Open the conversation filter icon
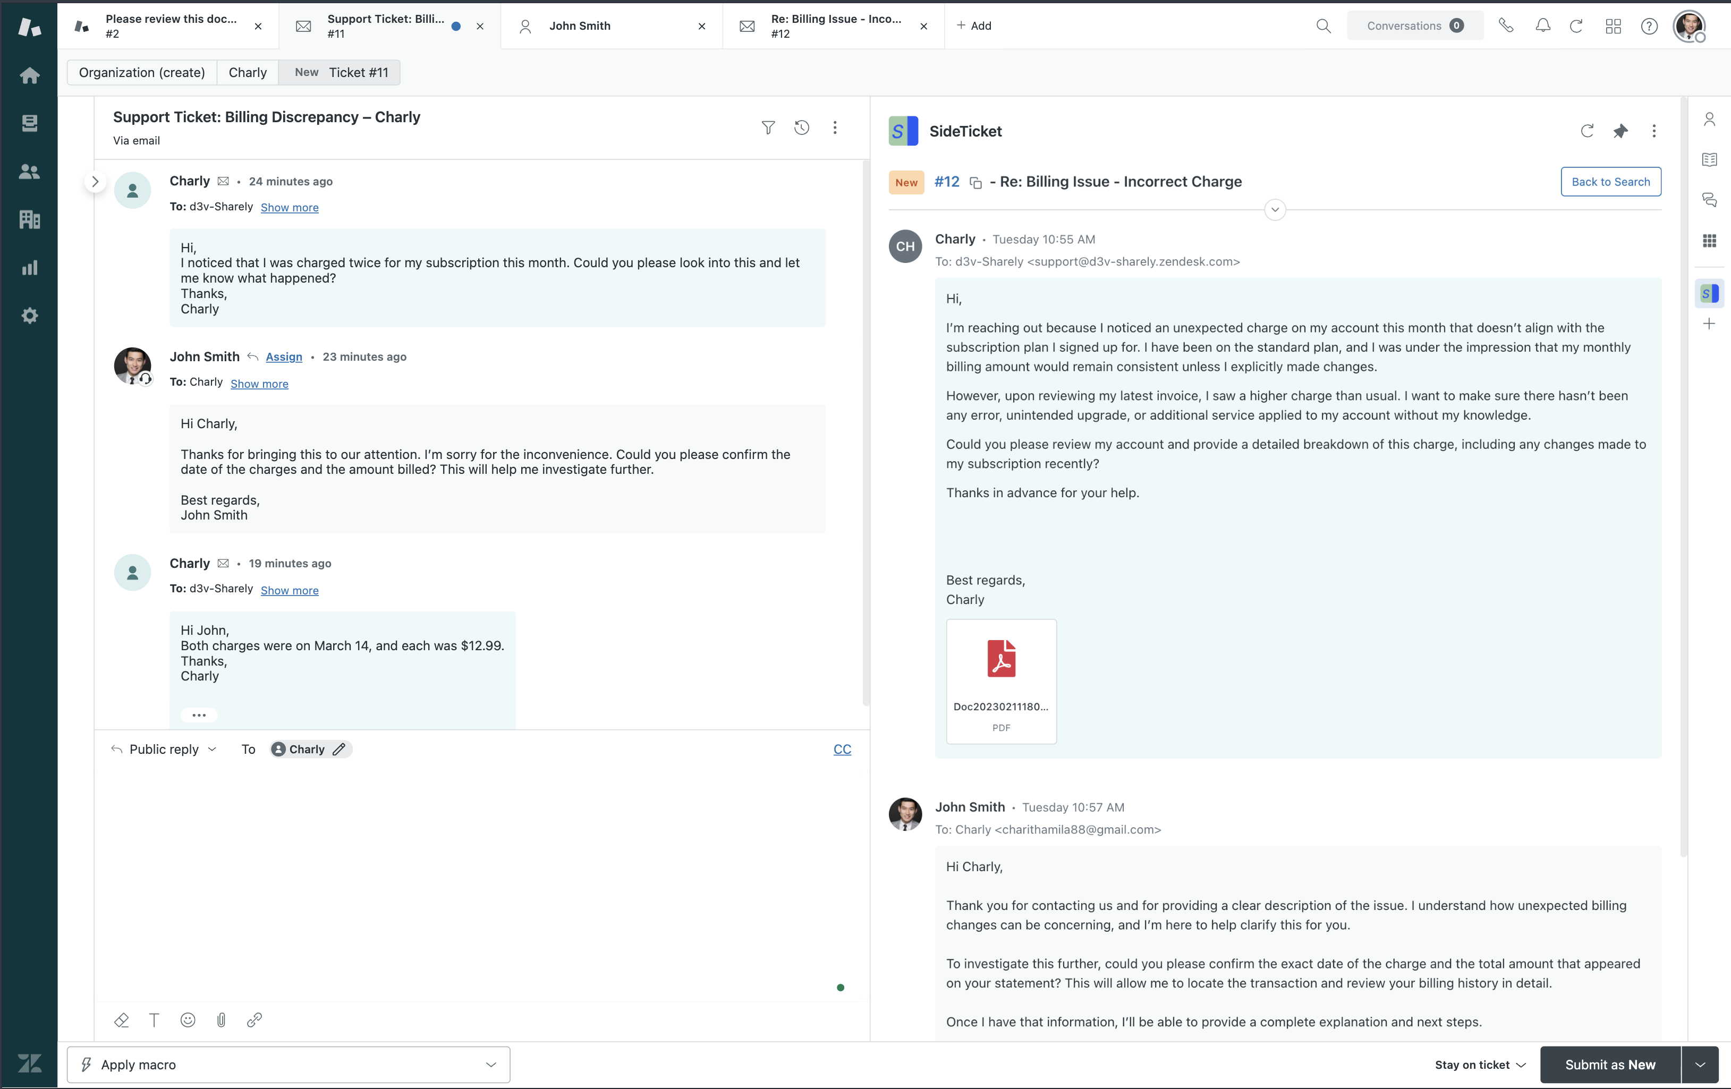The height and width of the screenshot is (1089, 1731). tap(768, 128)
